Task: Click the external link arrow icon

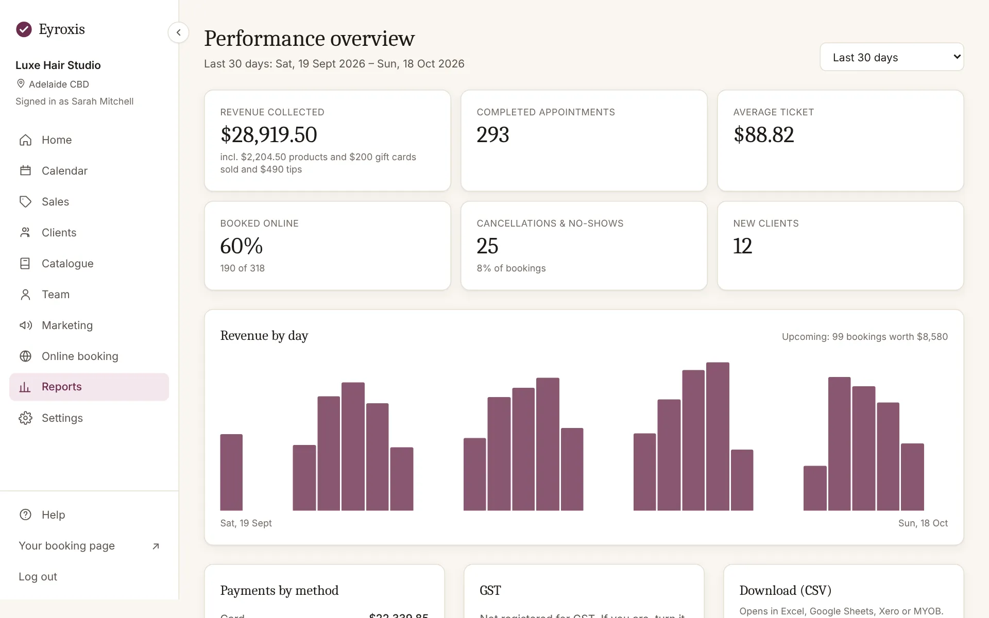Action: click(156, 546)
